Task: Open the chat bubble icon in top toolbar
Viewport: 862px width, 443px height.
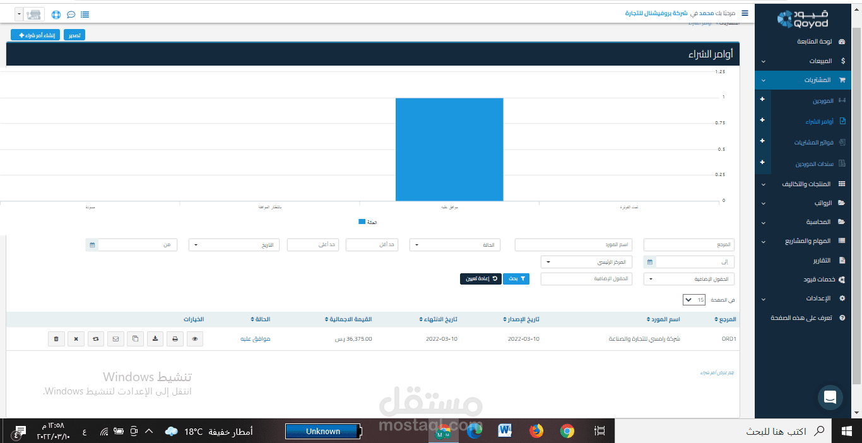Action: click(x=71, y=14)
